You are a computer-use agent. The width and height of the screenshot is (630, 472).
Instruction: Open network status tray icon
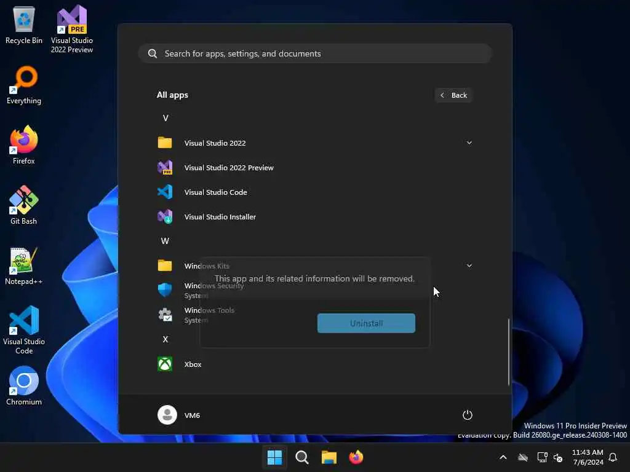pos(543,457)
